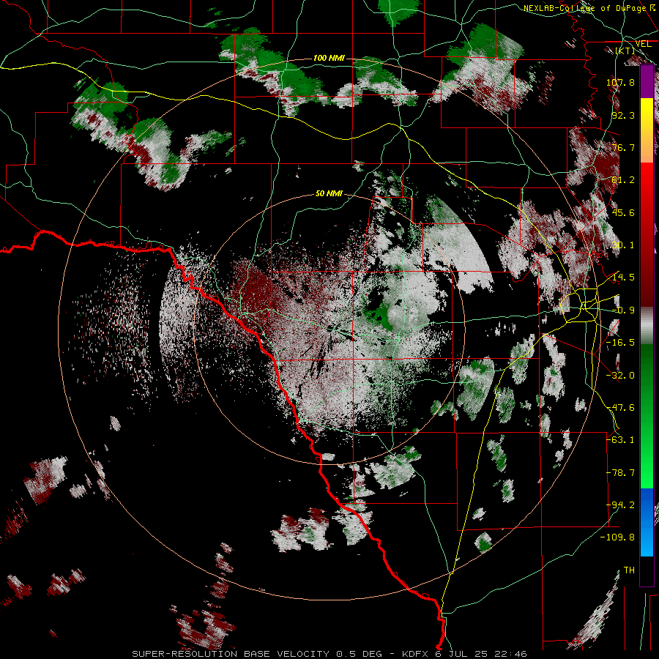Viewport: 659px width, 659px height.
Task: Click the 107.8 legend value
Action: point(620,82)
